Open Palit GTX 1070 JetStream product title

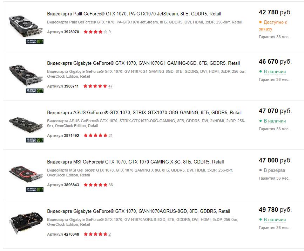click(134, 14)
